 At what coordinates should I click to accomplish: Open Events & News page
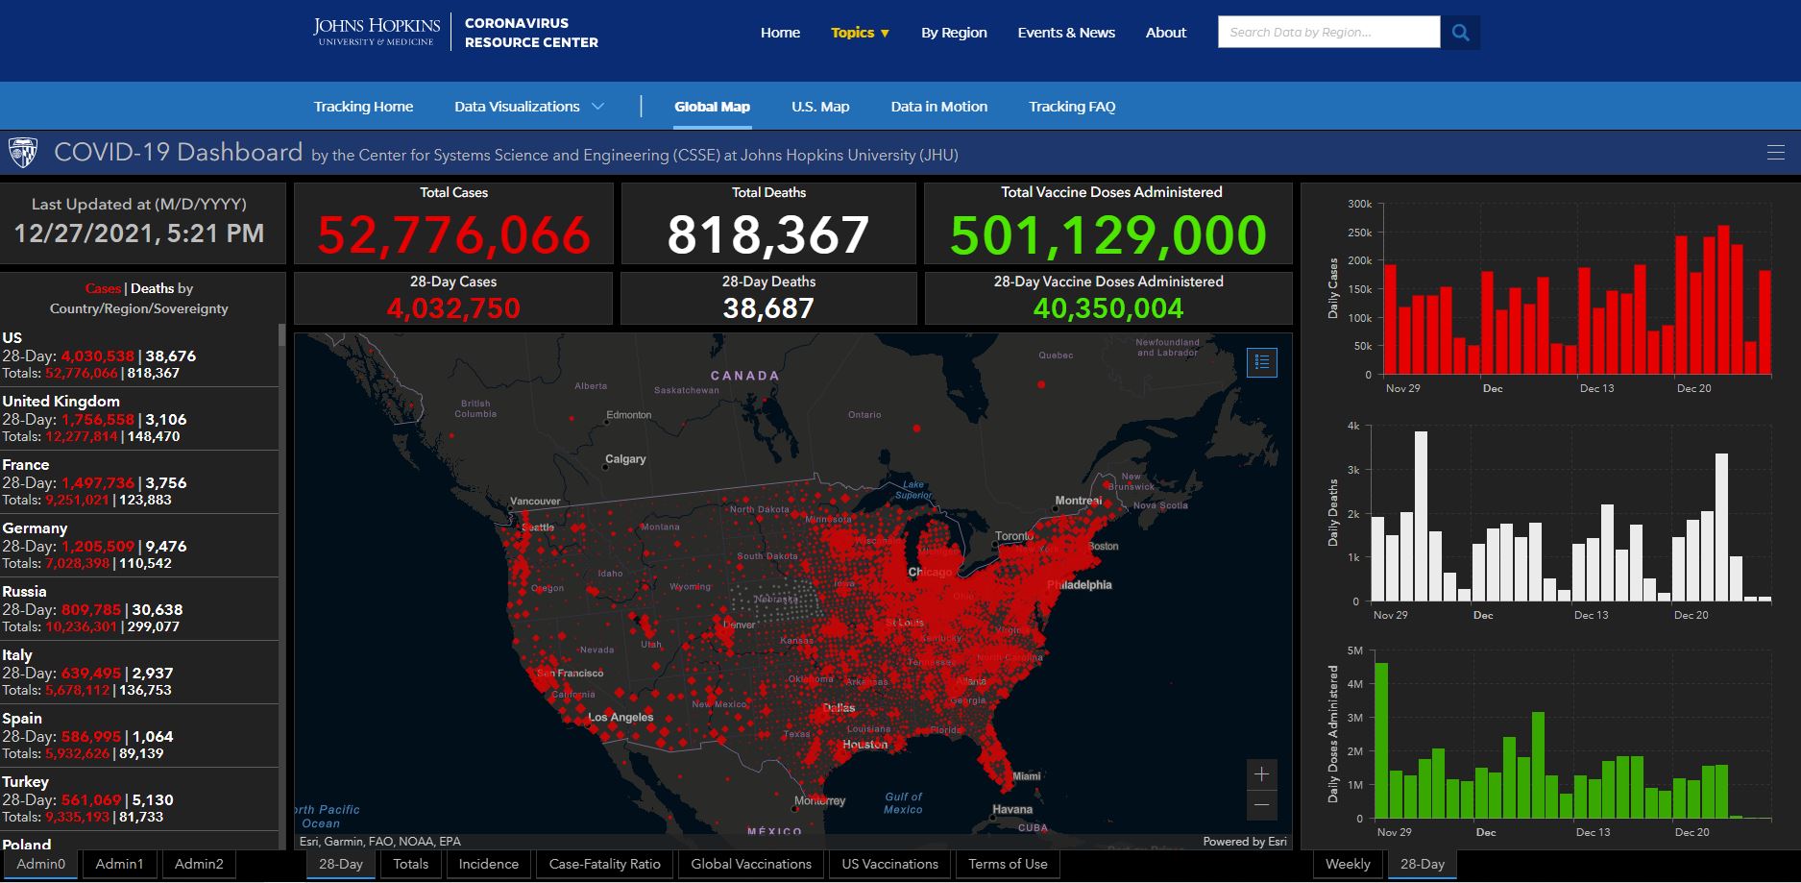[x=1066, y=33]
